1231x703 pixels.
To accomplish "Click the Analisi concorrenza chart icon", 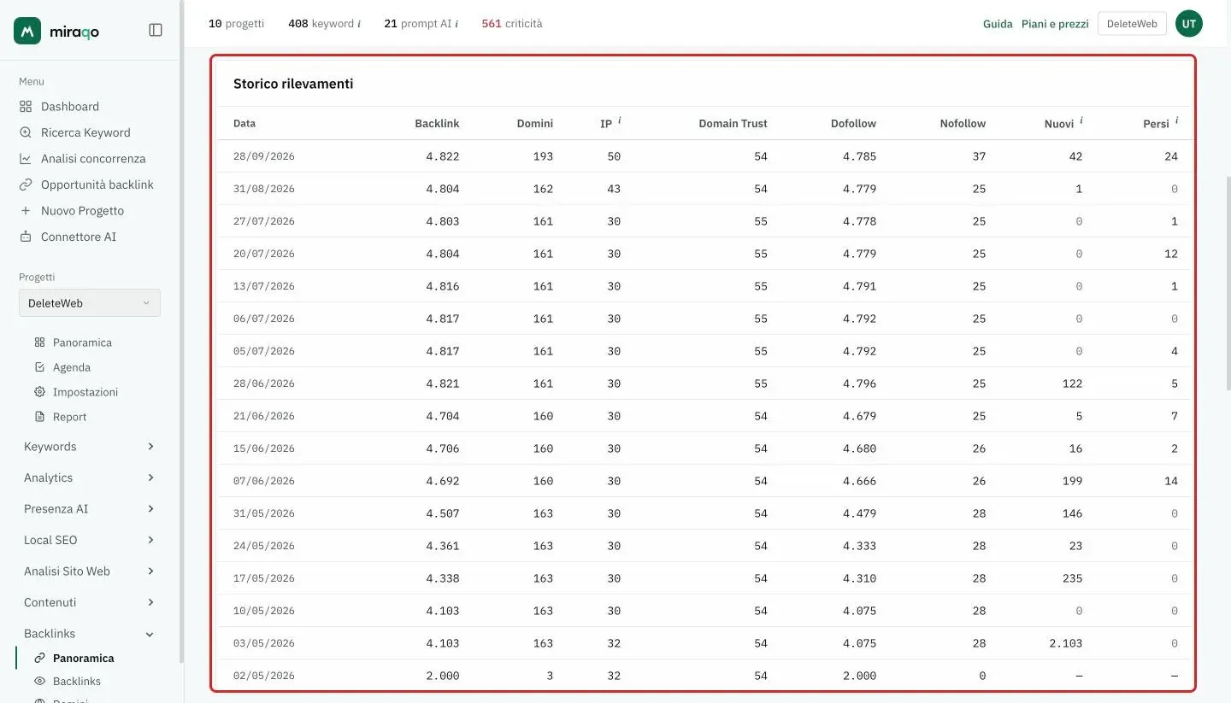I will pyautogui.click(x=26, y=159).
